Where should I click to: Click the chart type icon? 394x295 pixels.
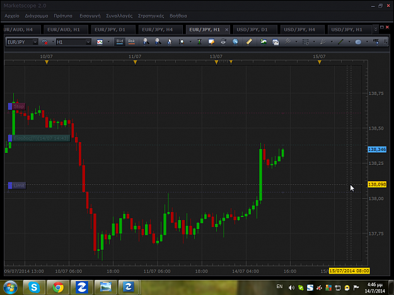tap(100, 42)
